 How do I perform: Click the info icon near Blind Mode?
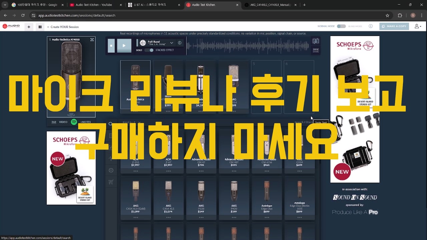(371, 26)
